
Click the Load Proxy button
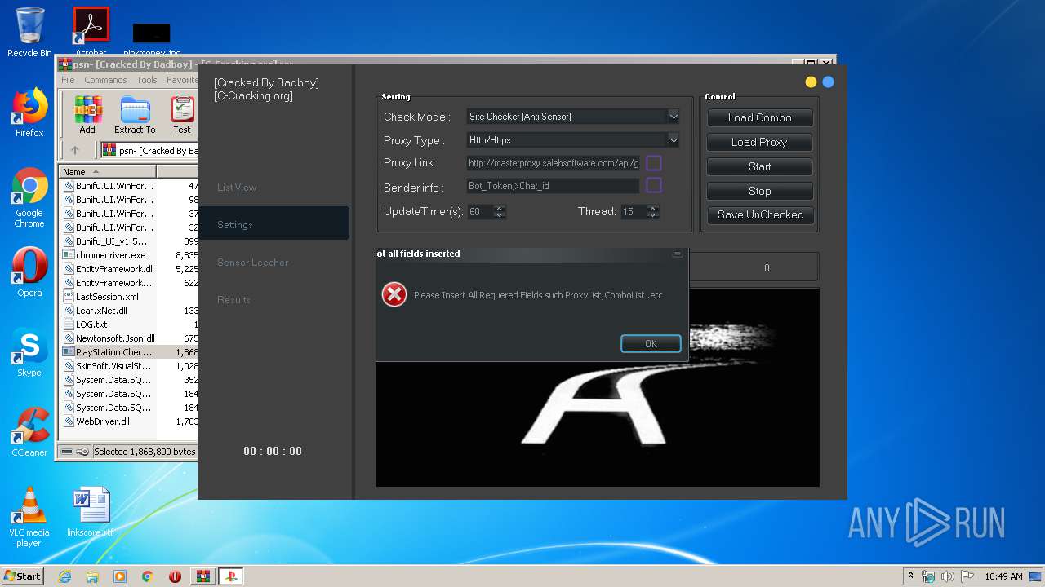(x=759, y=142)
